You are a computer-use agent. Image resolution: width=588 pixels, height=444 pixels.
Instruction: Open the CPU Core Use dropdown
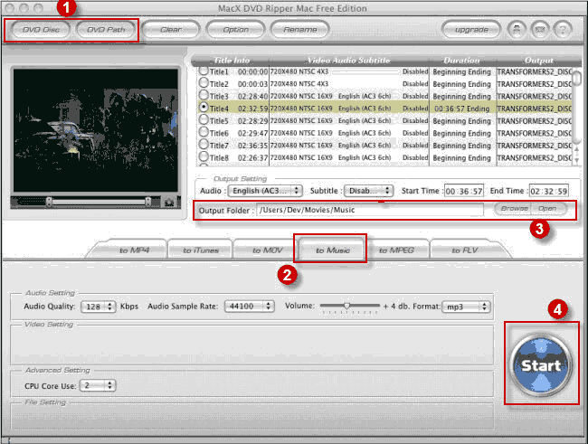[98, 385]
